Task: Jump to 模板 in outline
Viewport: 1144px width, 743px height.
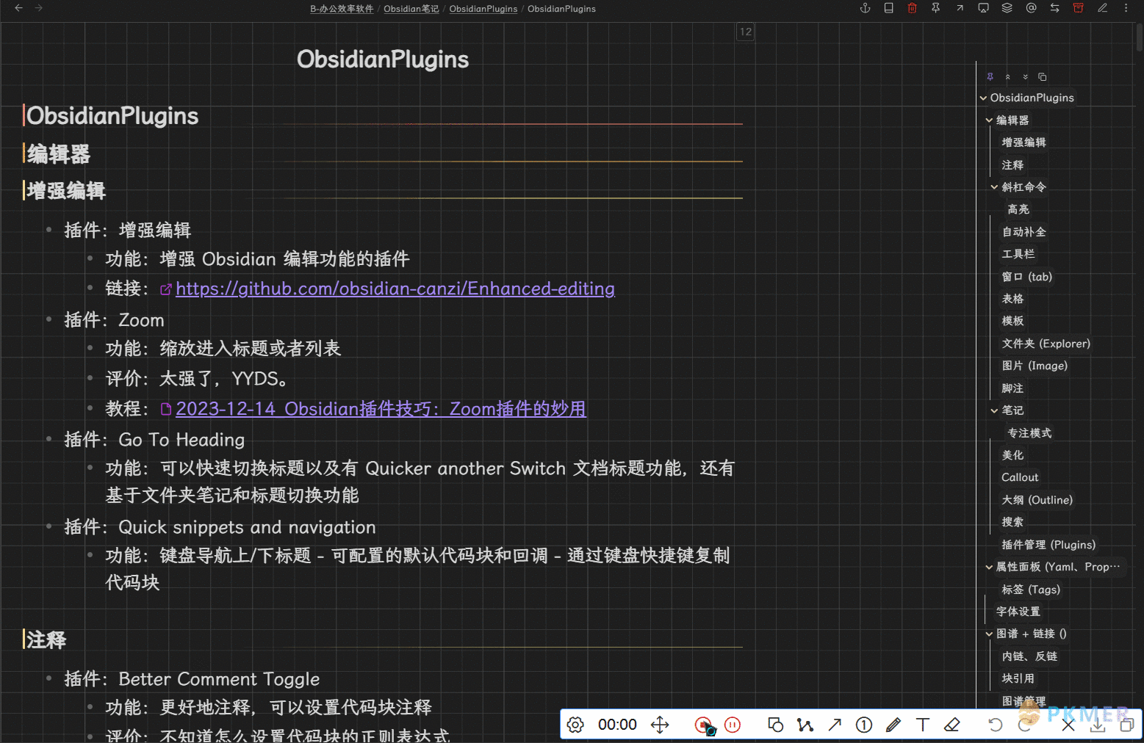Action: [1012, 321]
